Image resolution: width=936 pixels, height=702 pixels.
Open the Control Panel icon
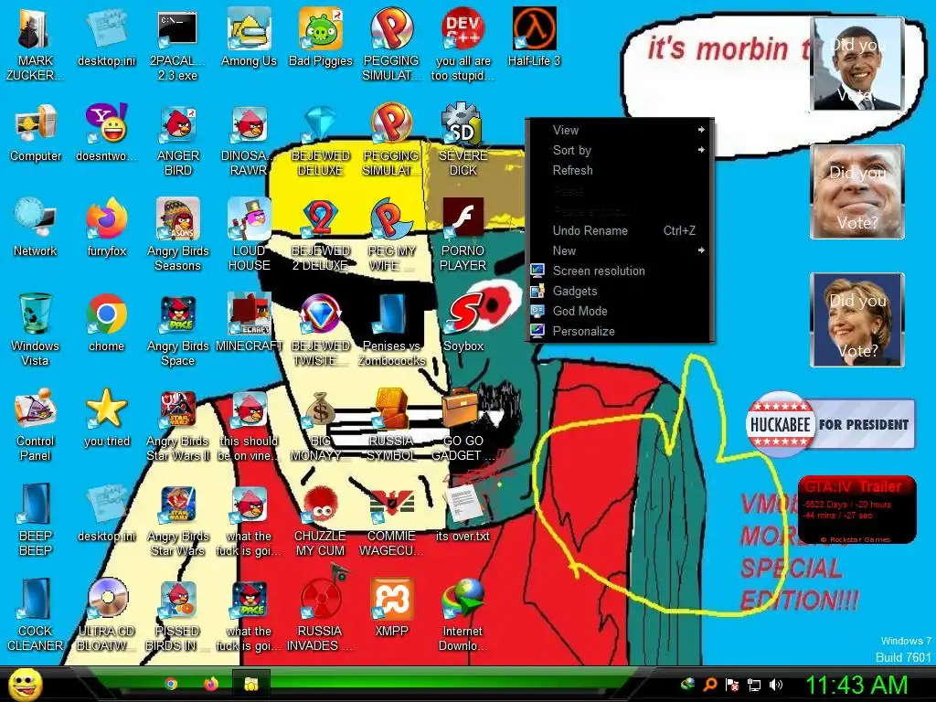point(36,424)
